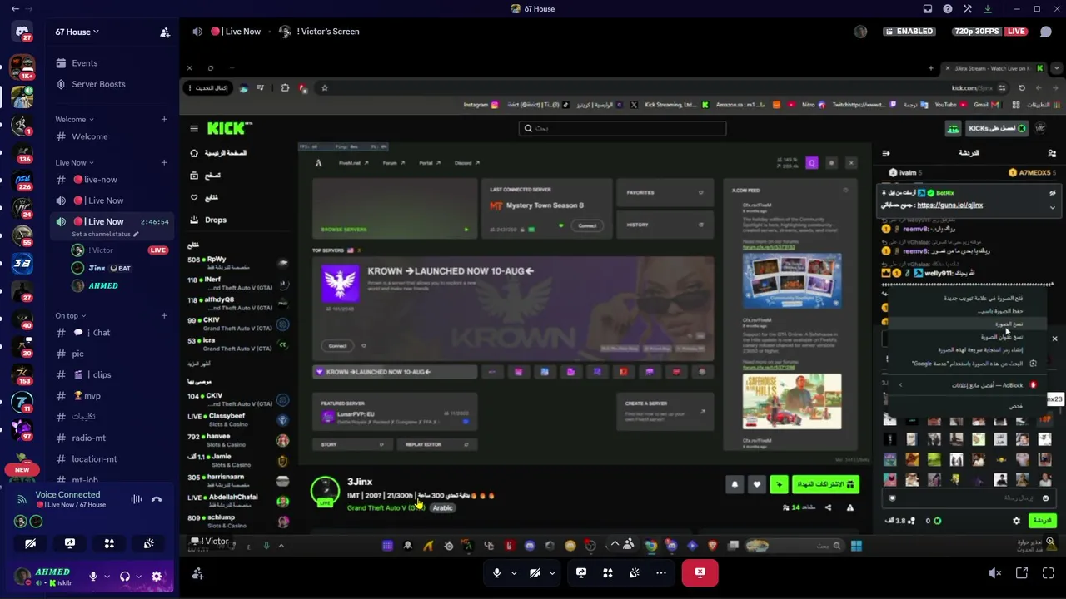Open headphone options arrow in the user panel

138,577
